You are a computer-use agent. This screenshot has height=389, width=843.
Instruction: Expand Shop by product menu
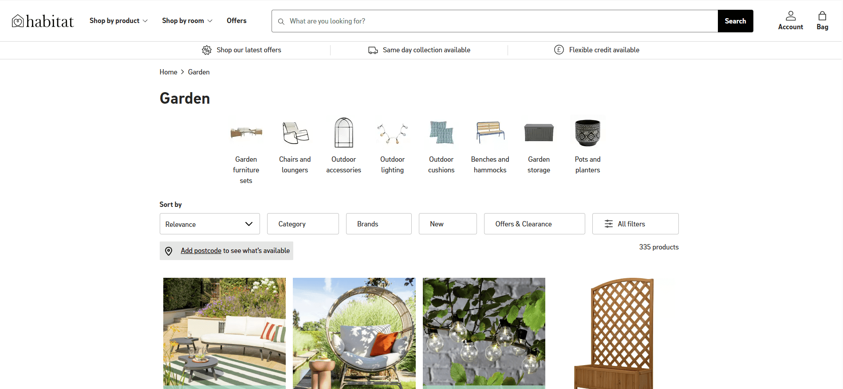pos(118,21)
